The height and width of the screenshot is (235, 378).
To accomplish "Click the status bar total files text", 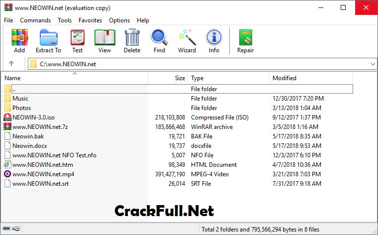I will (x=260, y=229).
